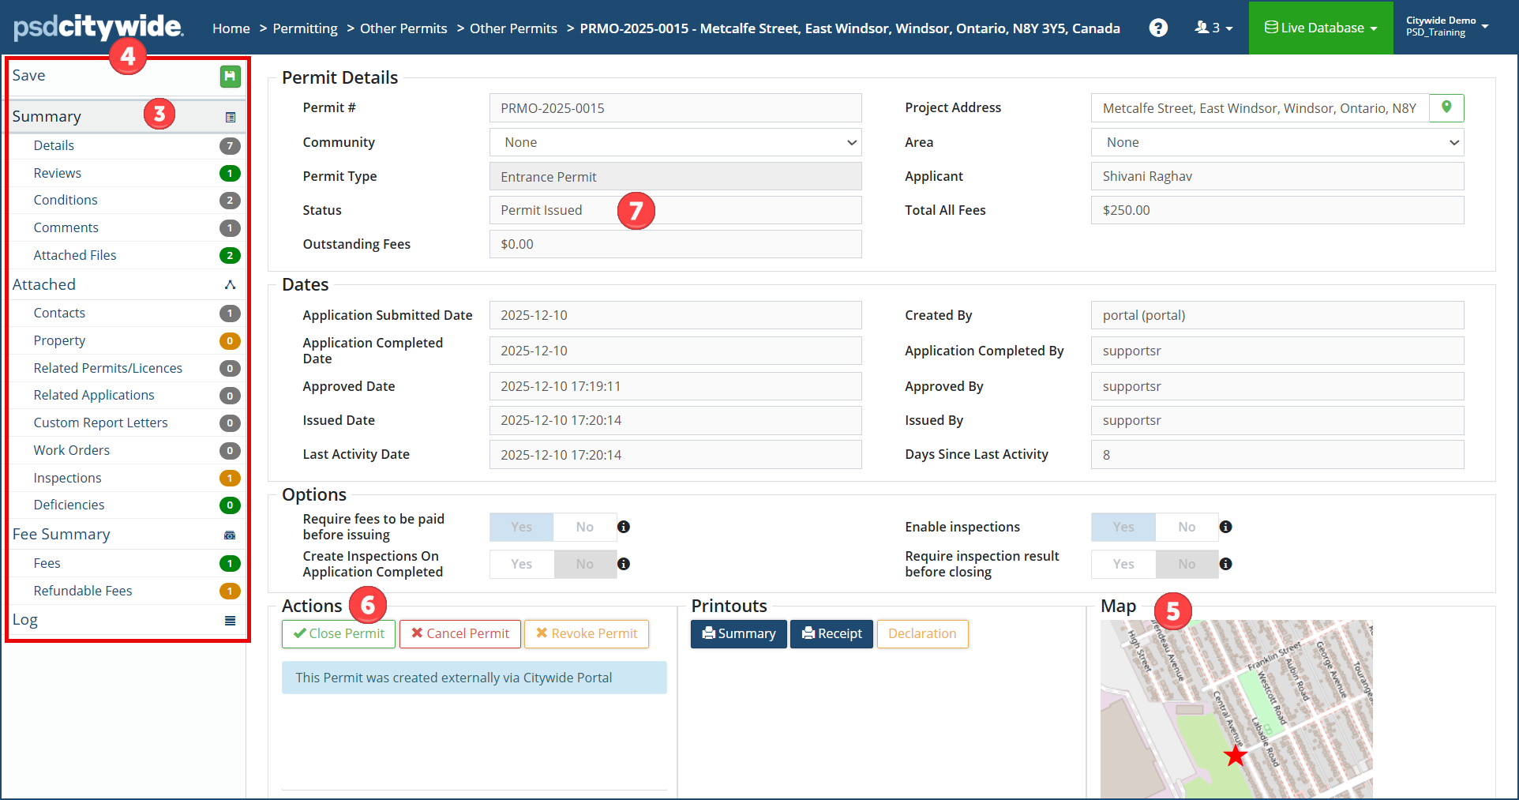Print the Receipt printout
This screenshot has height=800, width=1519.
(831, 633)
